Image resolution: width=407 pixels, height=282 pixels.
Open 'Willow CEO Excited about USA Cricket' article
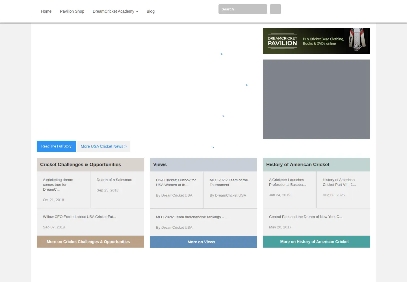pyautogui.click(x=79, y=217)
